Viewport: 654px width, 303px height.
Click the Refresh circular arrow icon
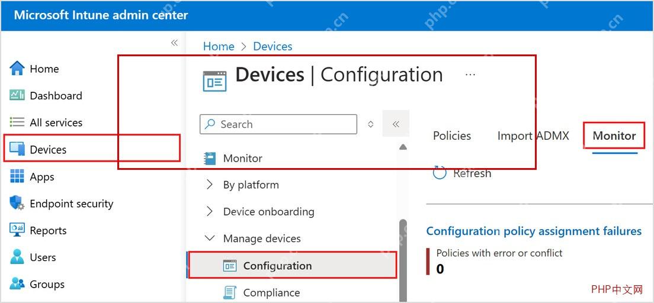point(440,173)
